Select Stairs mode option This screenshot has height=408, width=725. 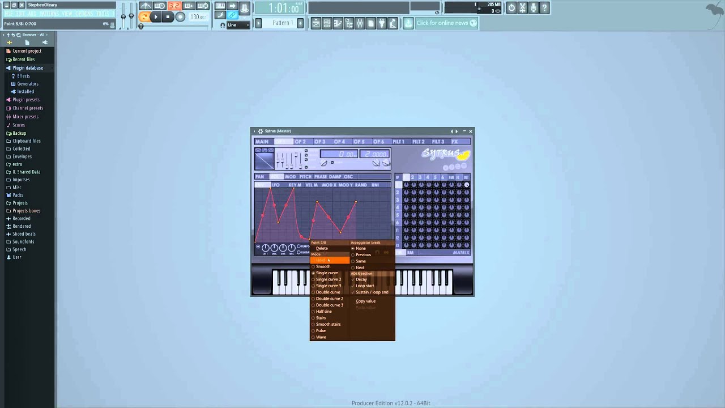[330, 318]
